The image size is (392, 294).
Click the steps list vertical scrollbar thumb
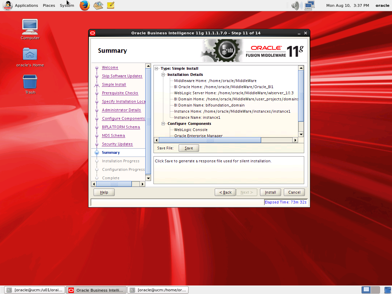tap(148, 121)
